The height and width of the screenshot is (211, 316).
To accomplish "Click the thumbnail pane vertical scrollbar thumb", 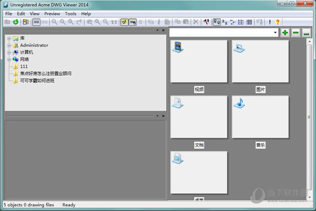I will [309, 117].
